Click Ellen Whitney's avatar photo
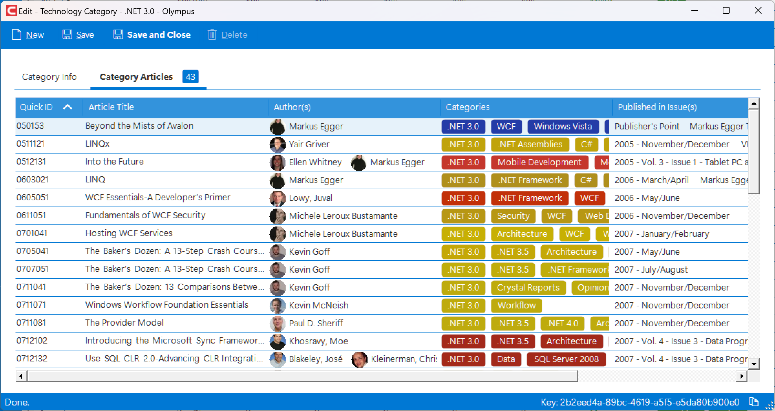This screenshot has width=775, height=411. tap(277, 162)
